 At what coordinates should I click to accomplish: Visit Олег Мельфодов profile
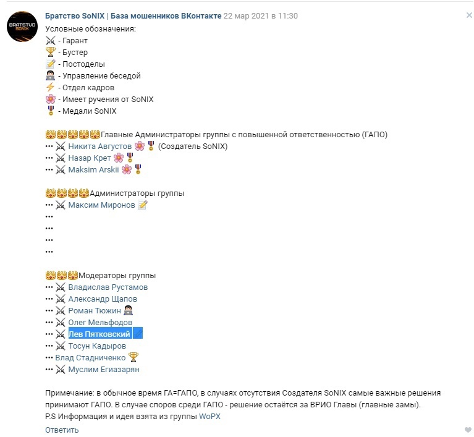pos(100,322)
